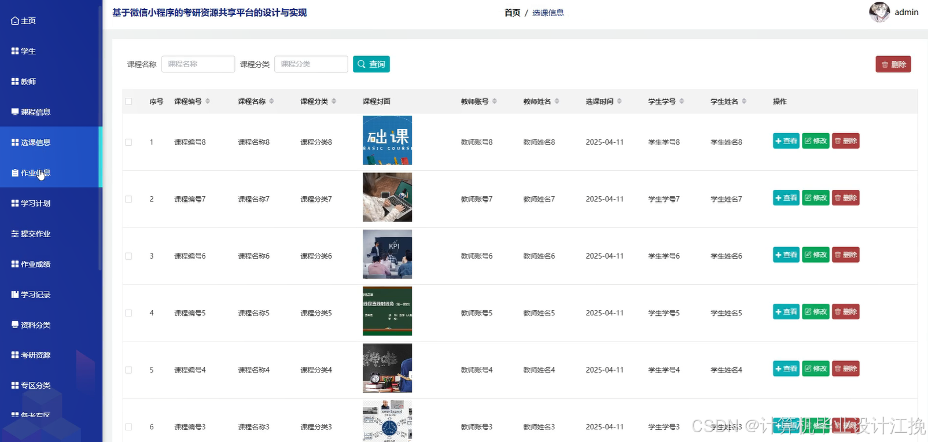
Task: Open cover image of 课程名称6
Action: point(387,254)
